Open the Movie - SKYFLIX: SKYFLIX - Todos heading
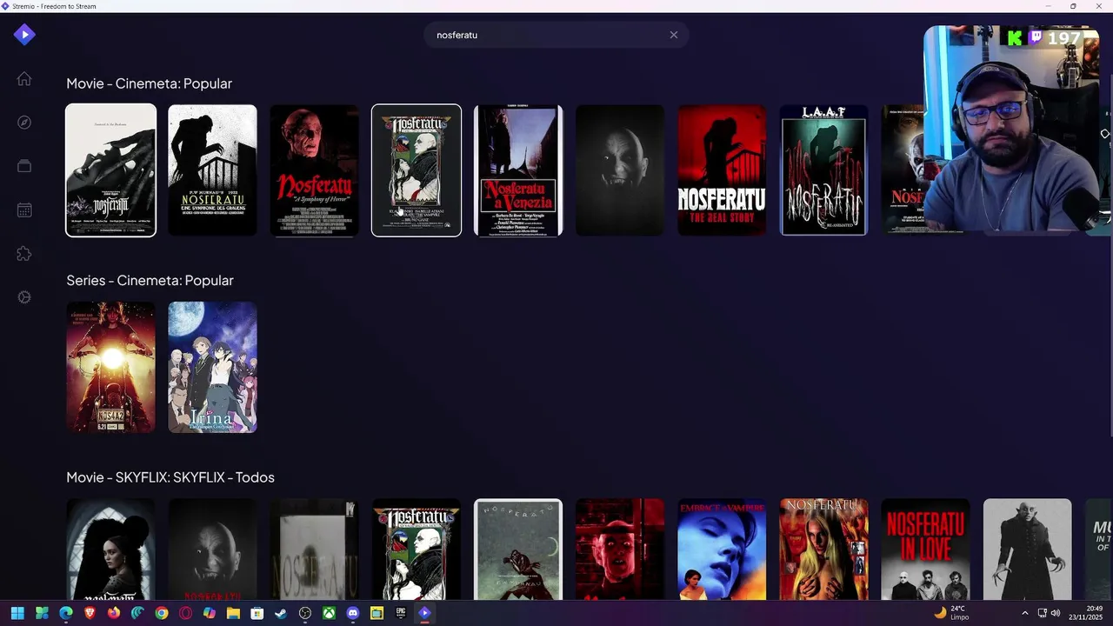This screenshot has height=626, width=1113. click(170, 477)
